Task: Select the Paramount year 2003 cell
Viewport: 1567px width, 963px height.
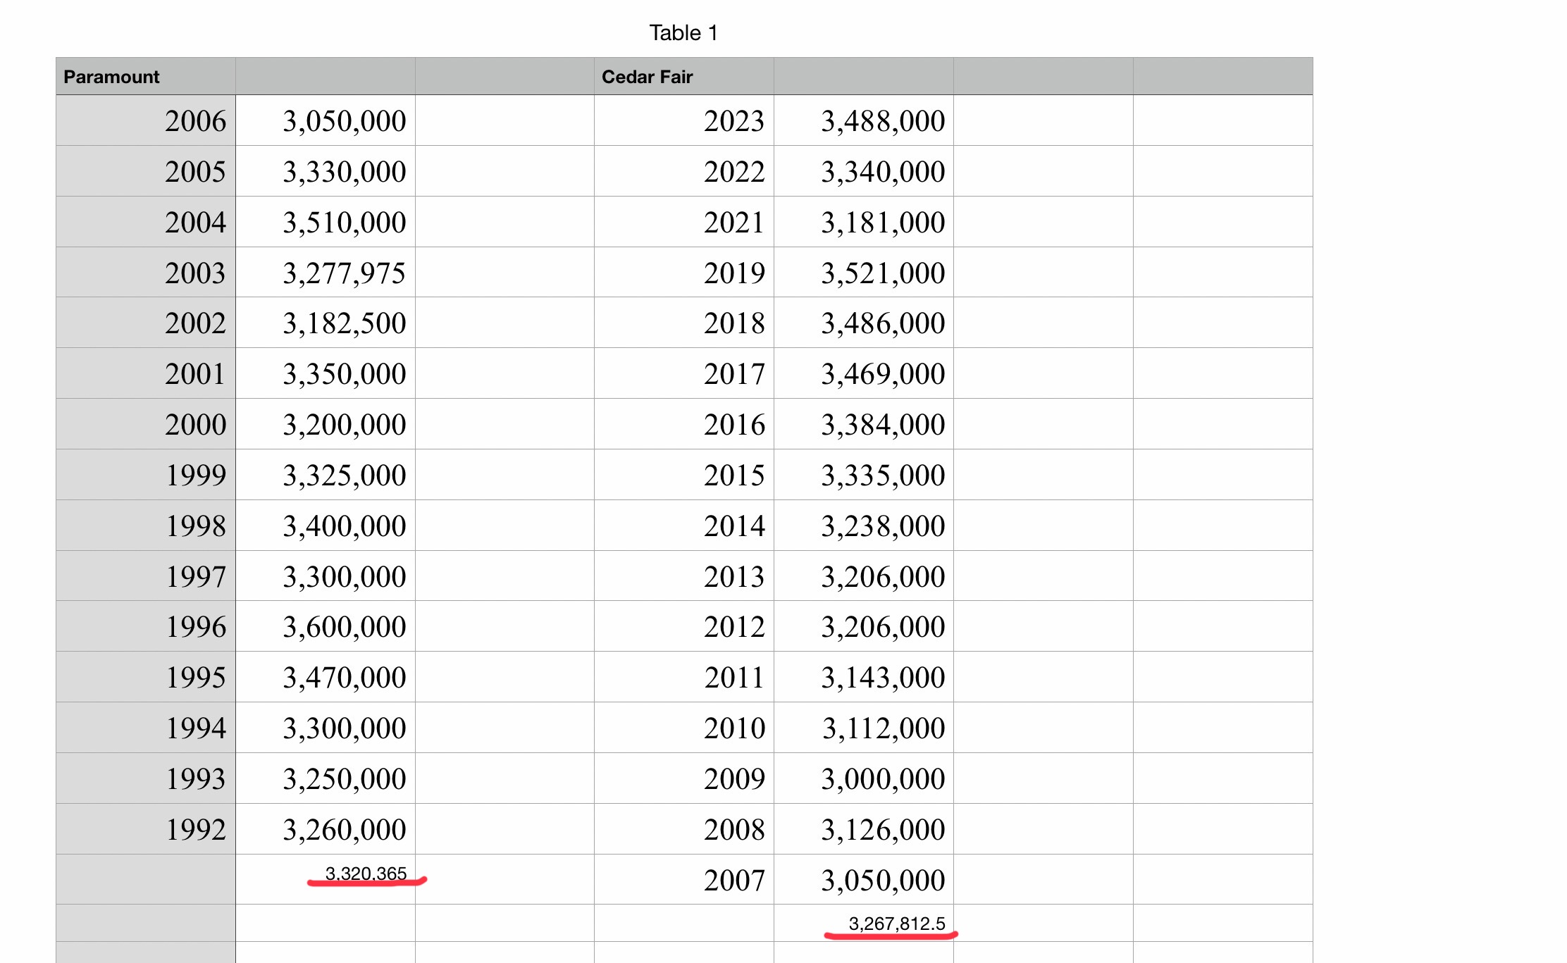Action: coord(146,273)
